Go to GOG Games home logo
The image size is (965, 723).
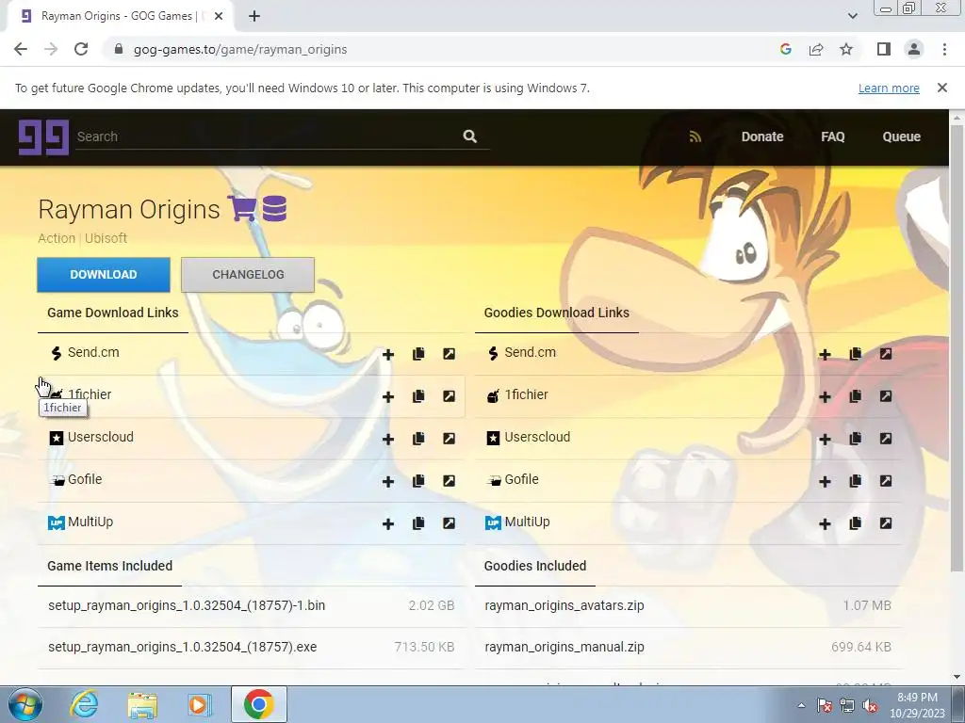[x=43, y=137]
